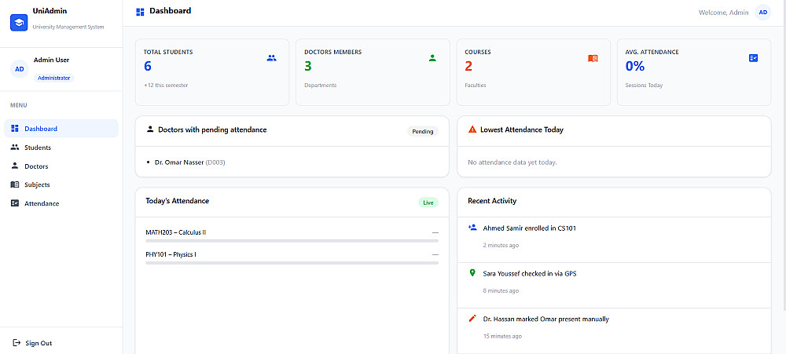The height and width of the screenshot is (354, 786).
Task: Click the AD avatar in top bar
Action: click(762, 13)
